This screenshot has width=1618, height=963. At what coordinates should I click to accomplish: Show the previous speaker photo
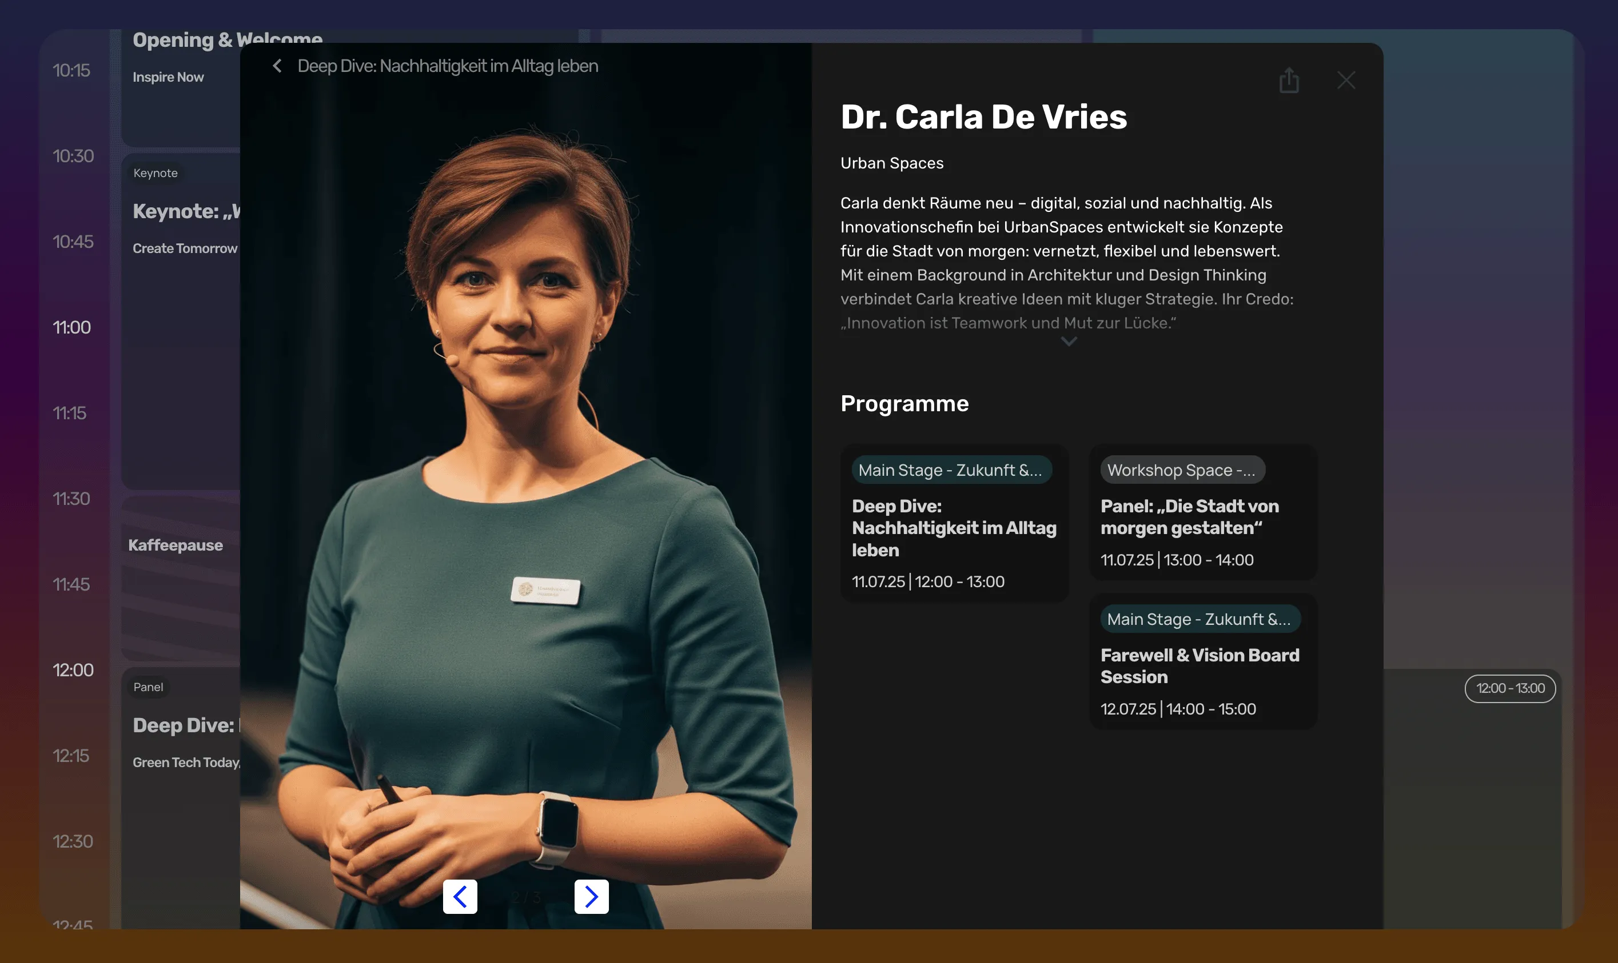point(460,896)
